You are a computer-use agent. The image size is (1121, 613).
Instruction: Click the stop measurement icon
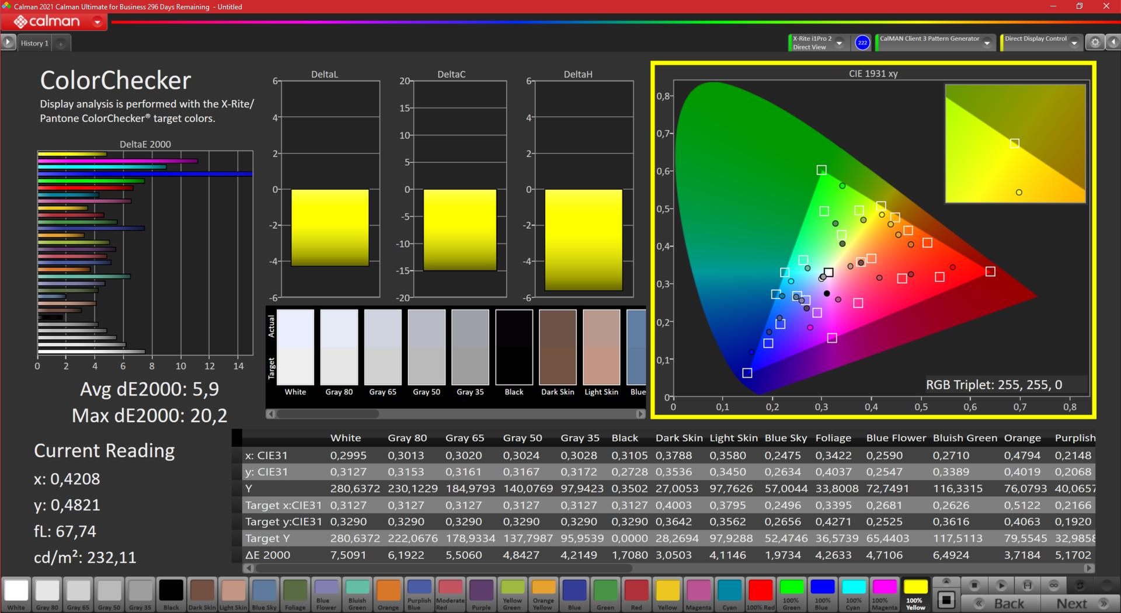[974, 585]
